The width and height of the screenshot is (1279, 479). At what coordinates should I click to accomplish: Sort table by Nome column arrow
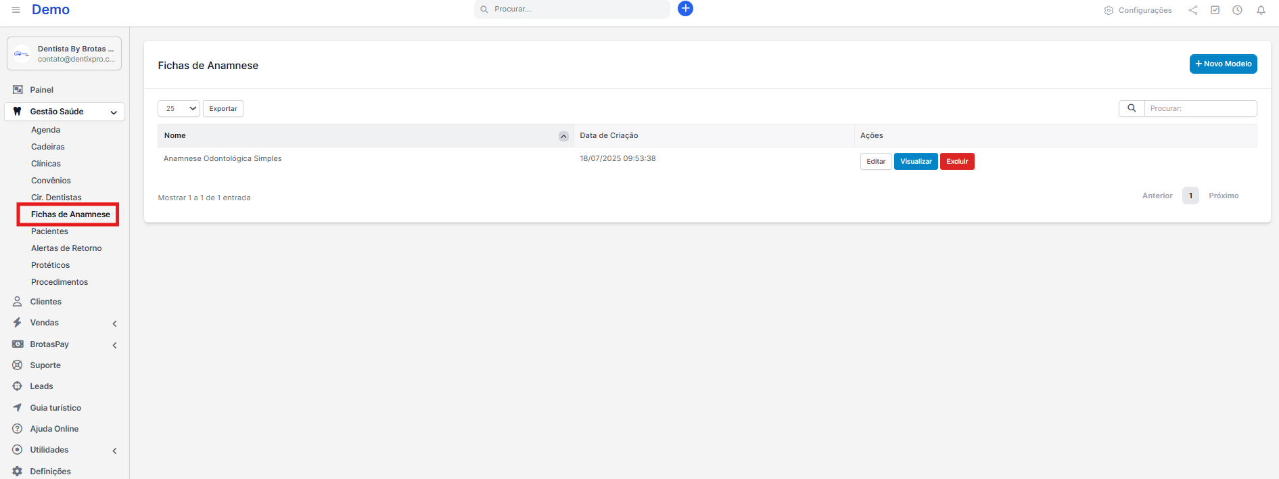(x=563, y=136)
